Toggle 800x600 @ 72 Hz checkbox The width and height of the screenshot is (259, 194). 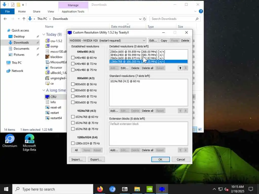point(73,96)
